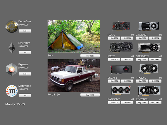Screen dimensions: 167x125
Task: Click the DubaiCoin gold coin icon
Action: tap(12, 26)
